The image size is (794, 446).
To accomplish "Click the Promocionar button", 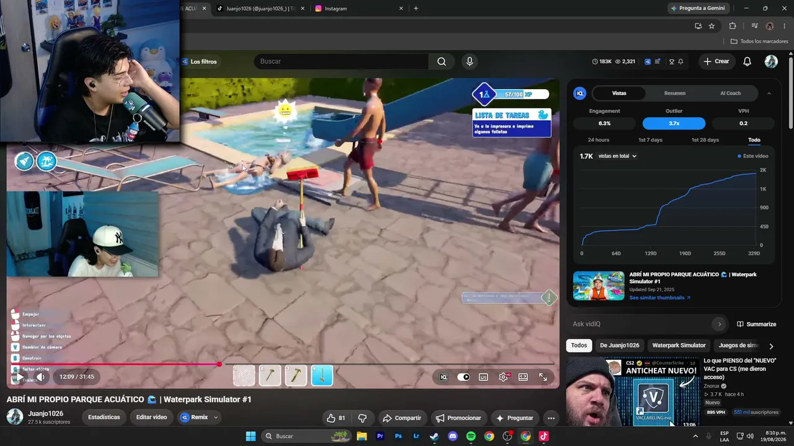I will pos(458,418).
